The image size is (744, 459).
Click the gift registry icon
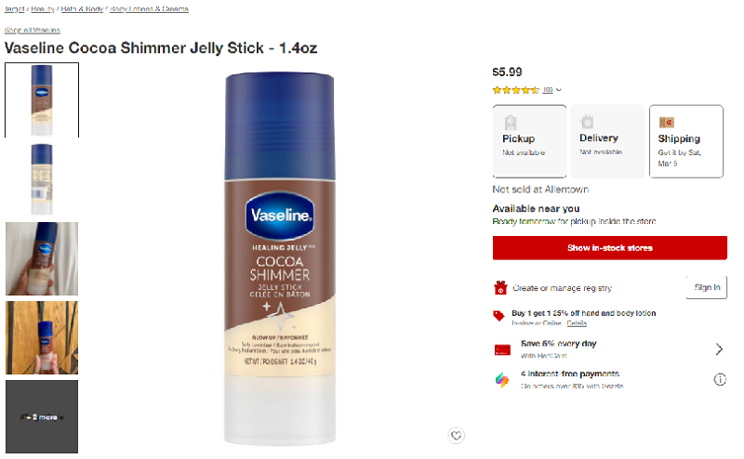point(500,288)
